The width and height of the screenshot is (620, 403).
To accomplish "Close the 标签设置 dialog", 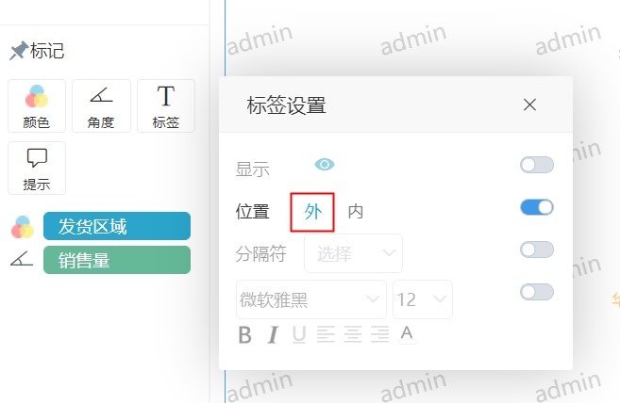I will point(529,105).
